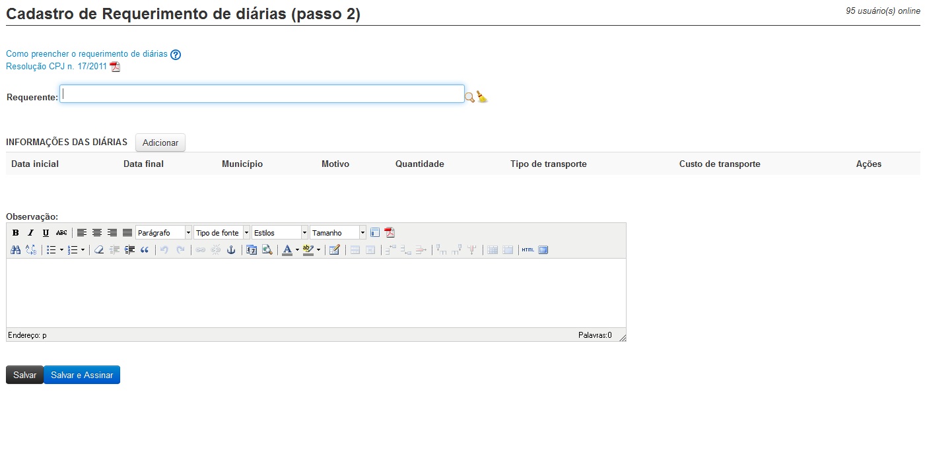Split merged table cells
This screenshot has height=450, width=925.
[492, 250]
